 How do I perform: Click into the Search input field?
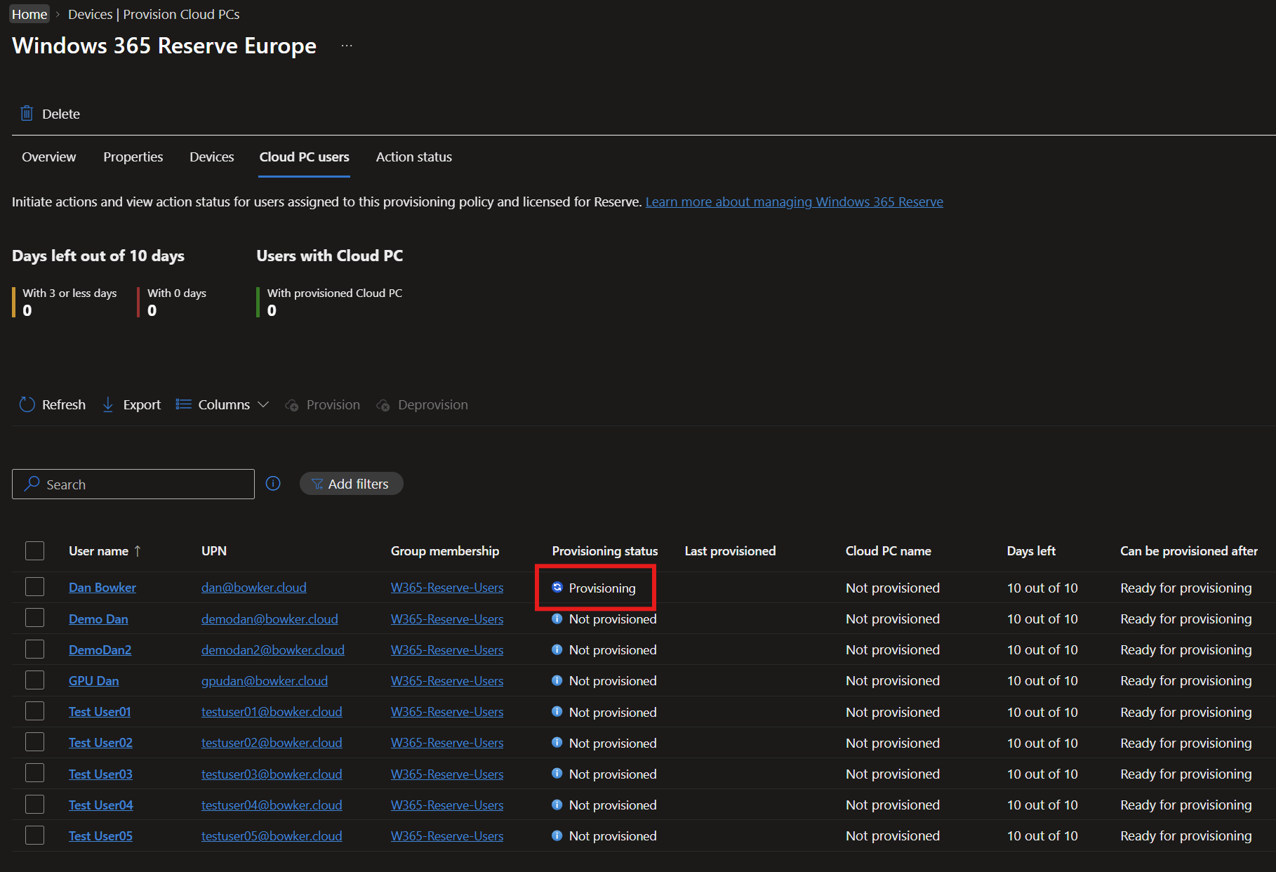pyautogui.click(x=133, y=484)
